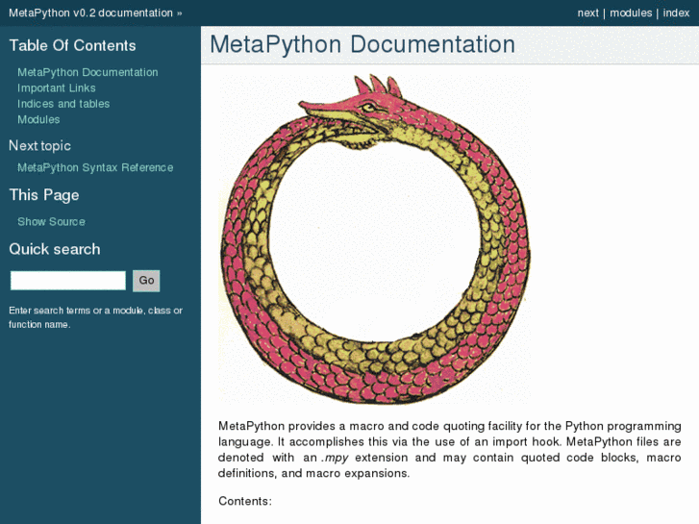Click the Contents: label
699x524 pixels.
coord(245,501)
